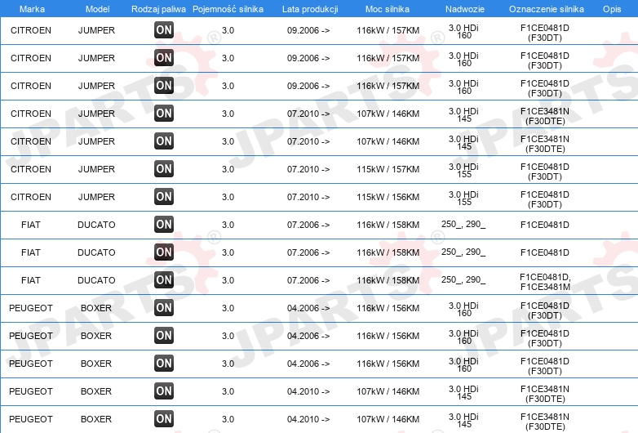The width and height of the screenshot is (638, 433).
Task: Click ON fuel icon in the 115kW / 157KM row
Action: tap(164, 169)
